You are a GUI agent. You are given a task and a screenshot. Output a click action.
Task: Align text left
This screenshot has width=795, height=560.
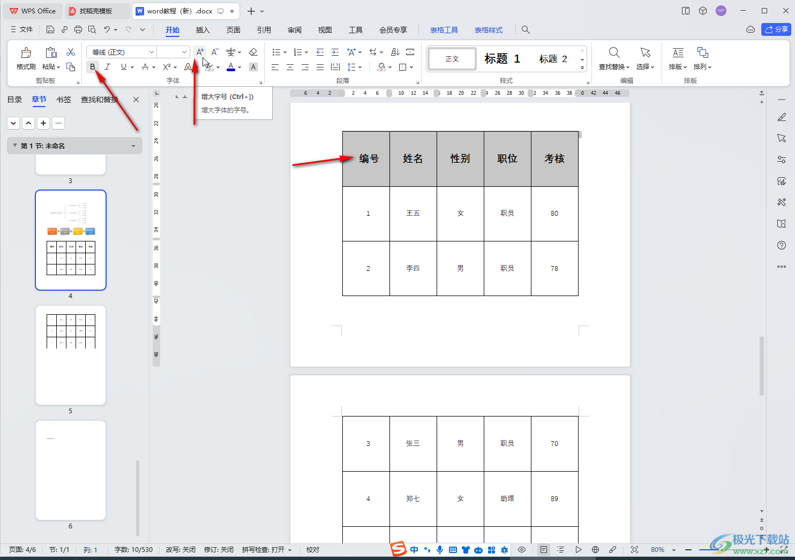click(275, 67)
